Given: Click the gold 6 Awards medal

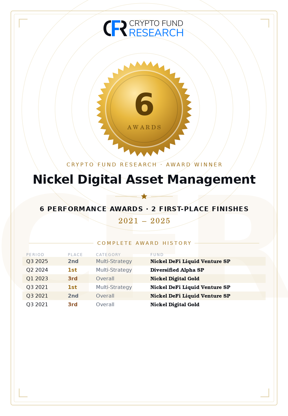Looking at the screenshot, I should point(144,109).
